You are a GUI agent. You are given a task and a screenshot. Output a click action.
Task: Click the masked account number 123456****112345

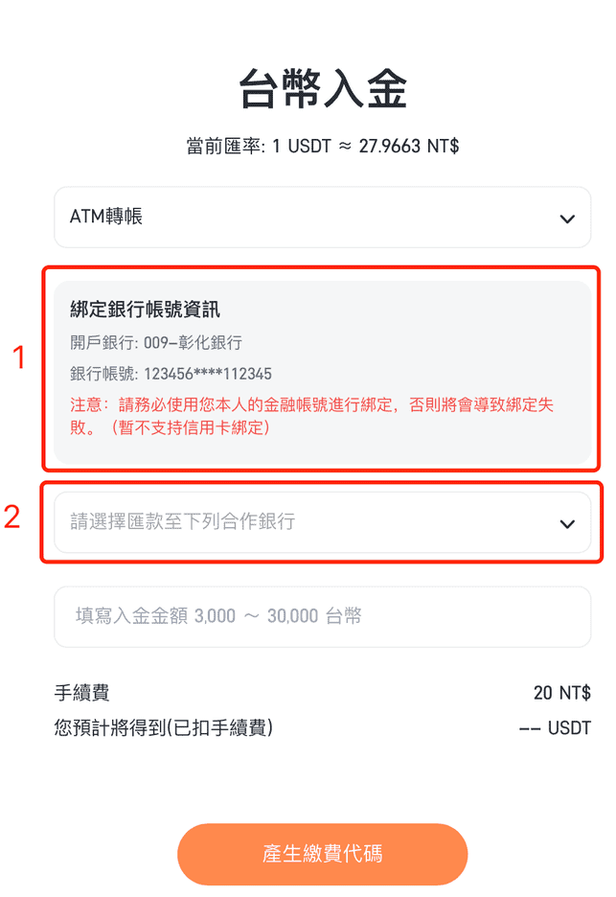click(x=208, y=374)
